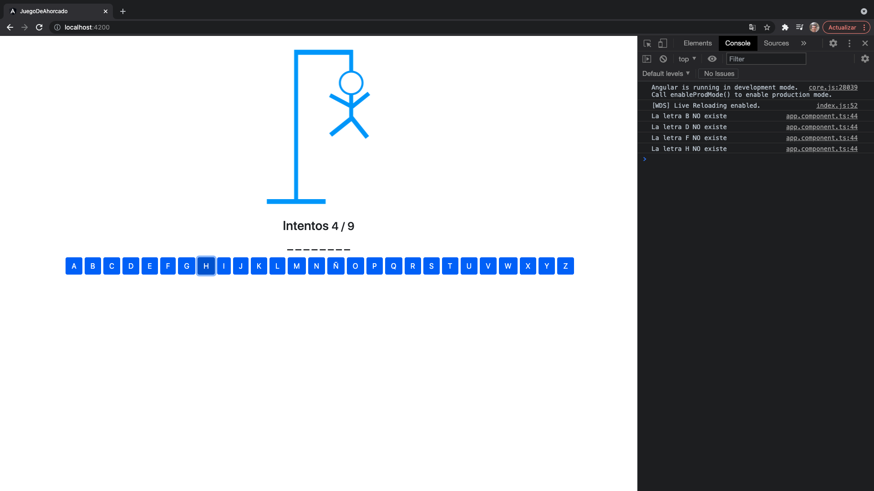
Task: Open console settings with the right gear icon
Action: pyautogui.click(x=865, y=59)
